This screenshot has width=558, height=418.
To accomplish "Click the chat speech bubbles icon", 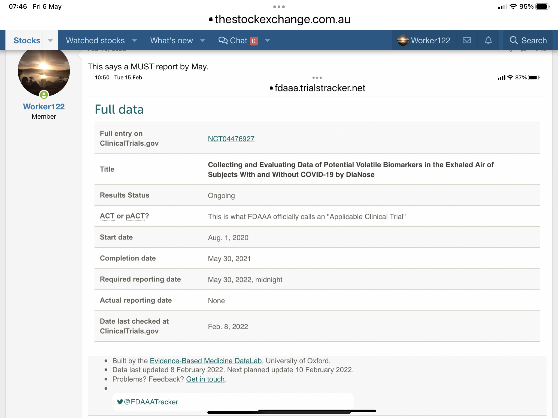I will pos(223,40).
